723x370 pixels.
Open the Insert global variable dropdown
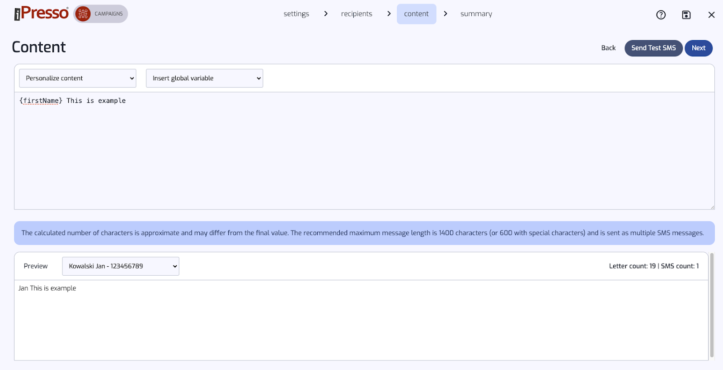(x=204, y=79)
